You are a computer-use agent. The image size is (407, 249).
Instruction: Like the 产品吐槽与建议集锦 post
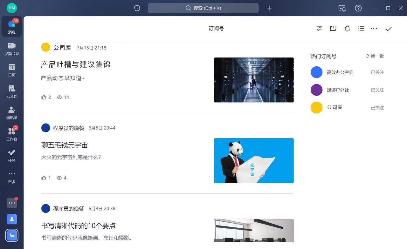click(x=44, y=97)
